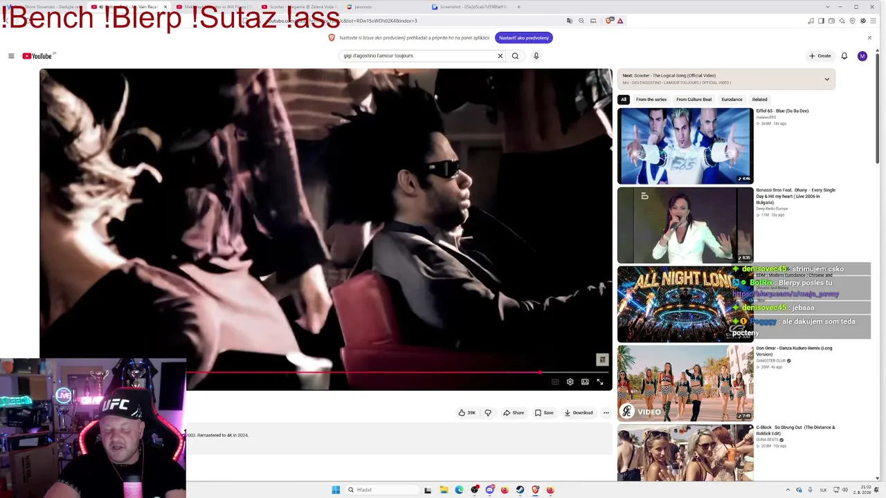
Task: Save the video to a playlist
Action: [x=544, y=413]
